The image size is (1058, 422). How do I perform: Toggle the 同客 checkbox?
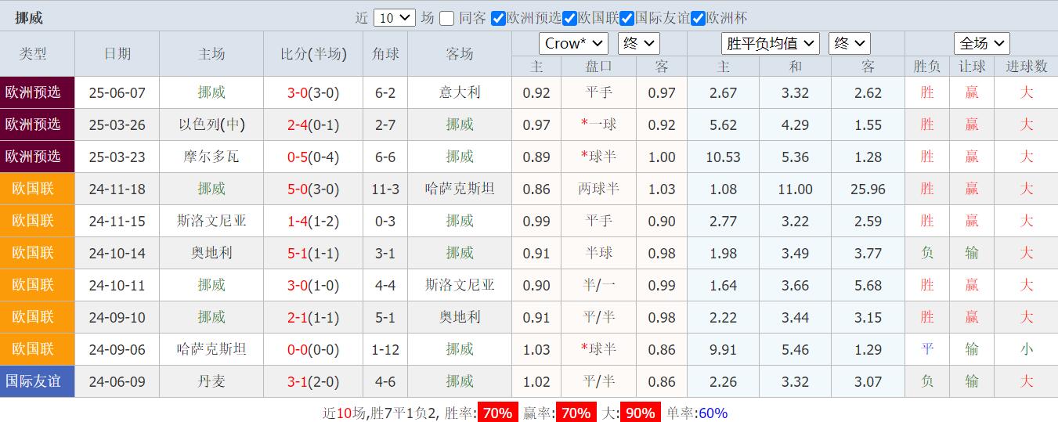(x=447, y=18)
